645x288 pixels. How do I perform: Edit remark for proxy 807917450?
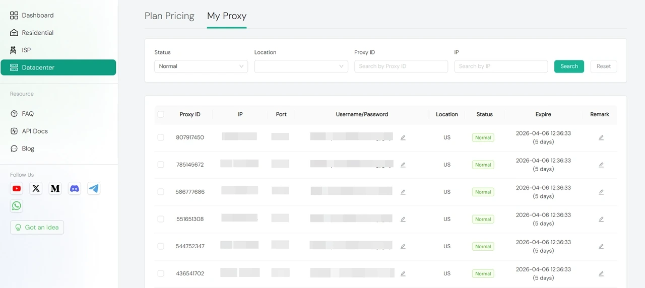click(x=601, y=137)
